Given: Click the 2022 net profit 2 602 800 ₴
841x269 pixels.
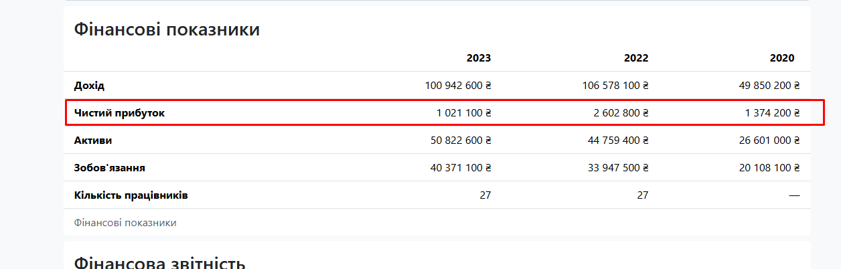Looking at the screenshot, I should click(621, 113).
